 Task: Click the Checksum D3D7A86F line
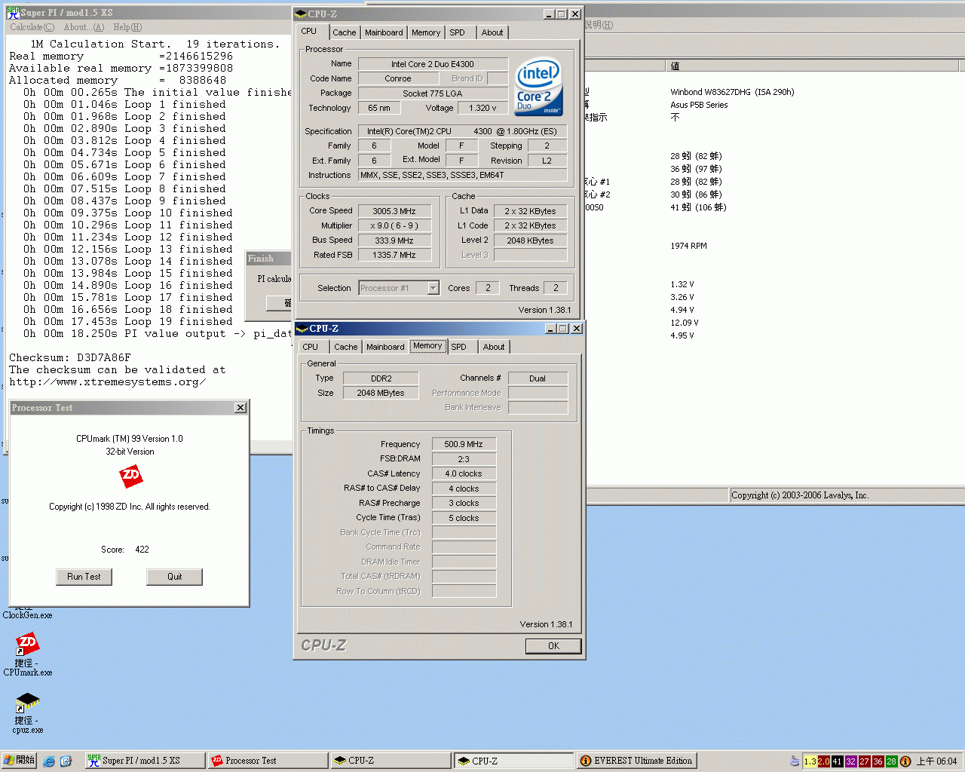[x=70, y=357]
